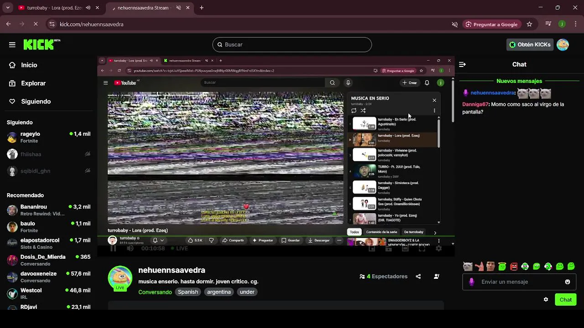This screenshot has height=328, width=584.
Task: Open recommended channel davooxeneize
Action: pos(49,277)
